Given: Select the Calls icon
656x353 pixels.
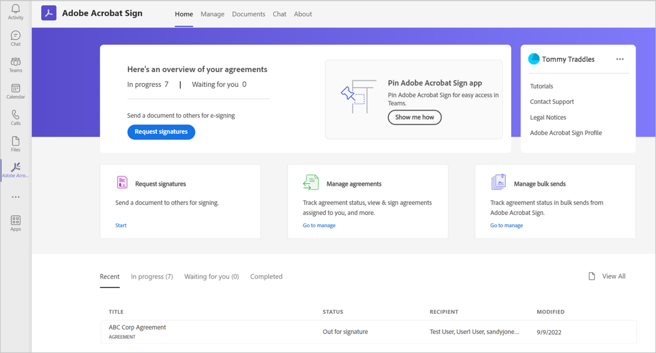Looking at the screenshot, I should (15, 117).
